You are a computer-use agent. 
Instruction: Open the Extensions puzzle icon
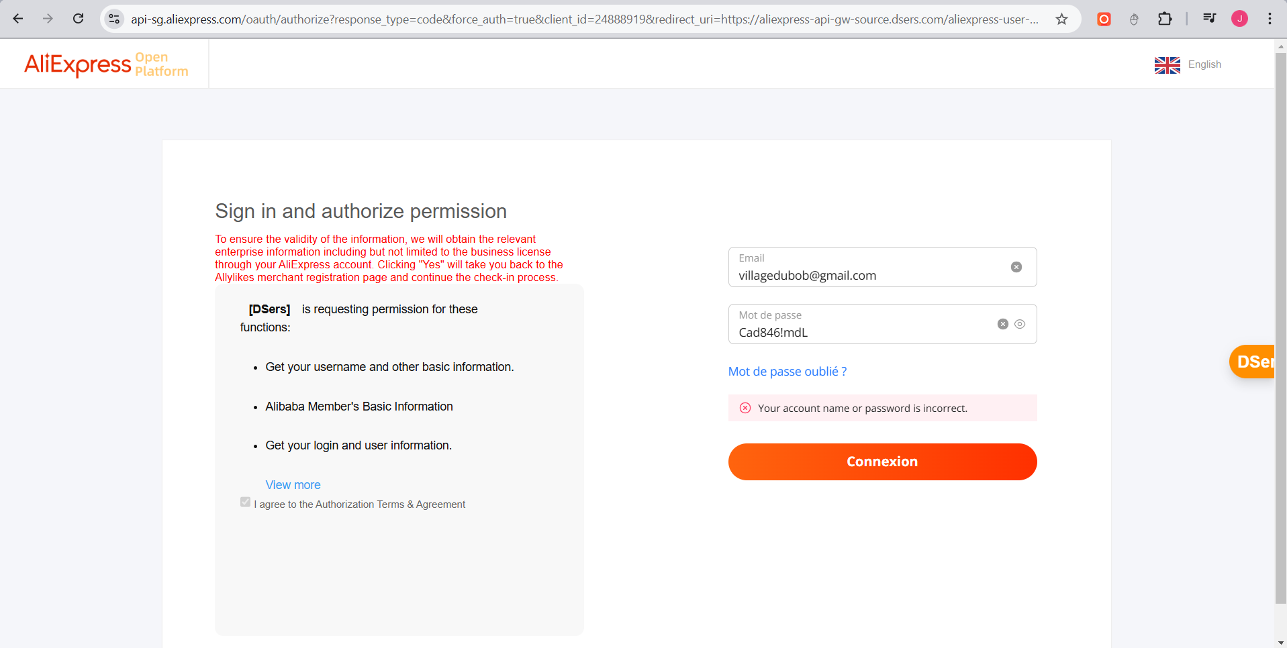click(1165, 19)
